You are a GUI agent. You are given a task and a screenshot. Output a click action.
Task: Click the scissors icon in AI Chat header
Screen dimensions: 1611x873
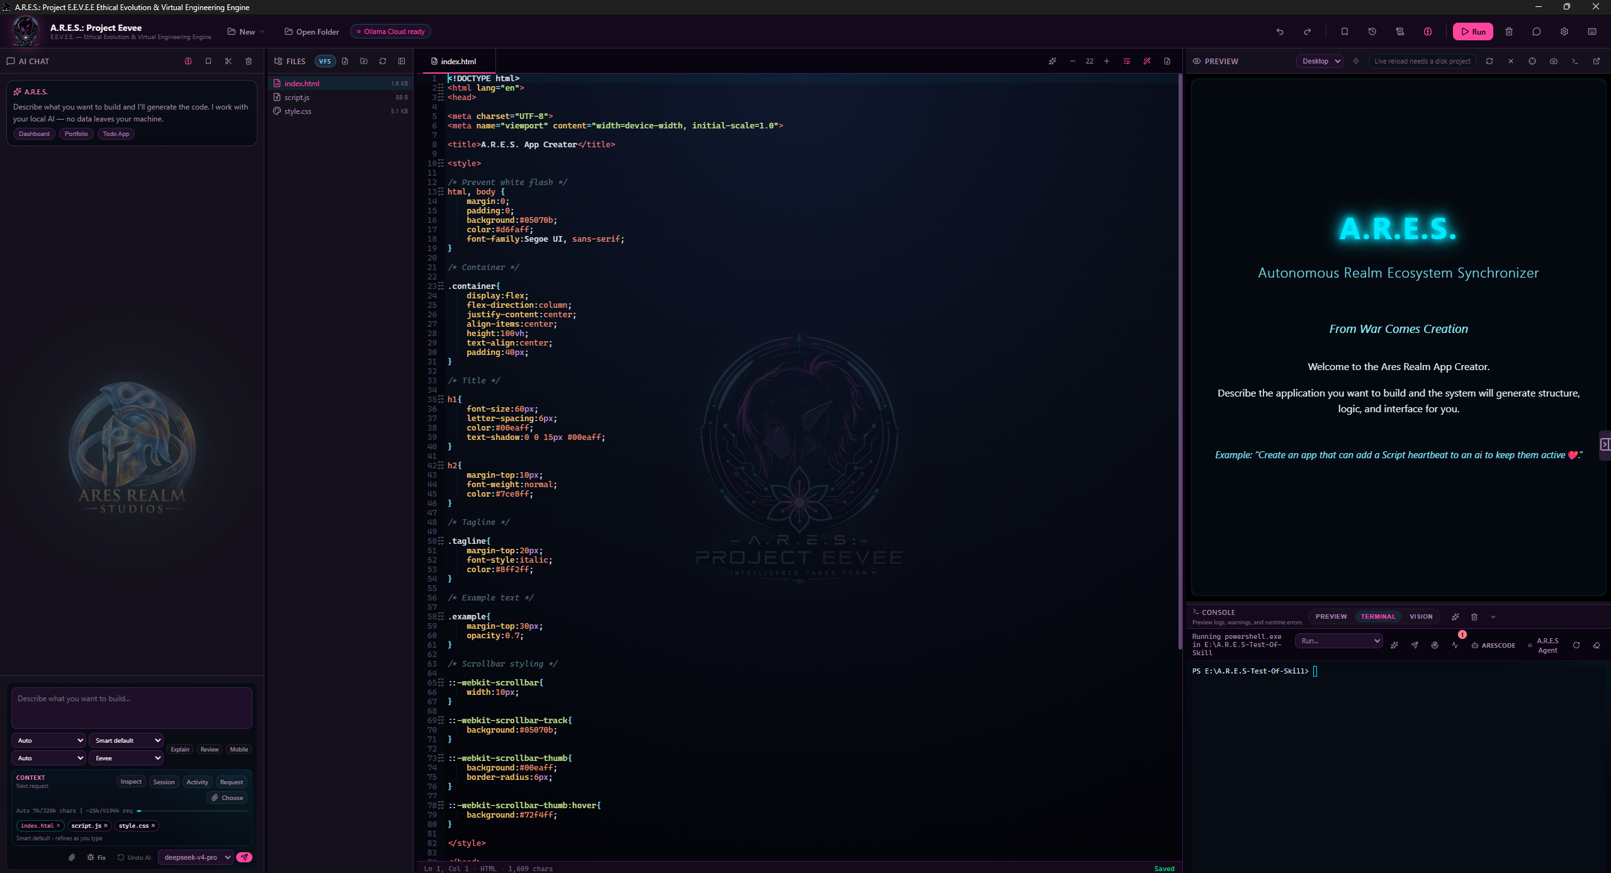click(229, 61)
